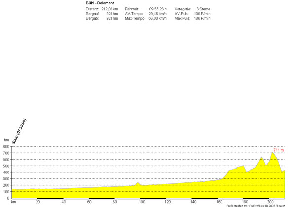Click the km unit label at axis origin
296x207 pixels.
pos(14,202)
